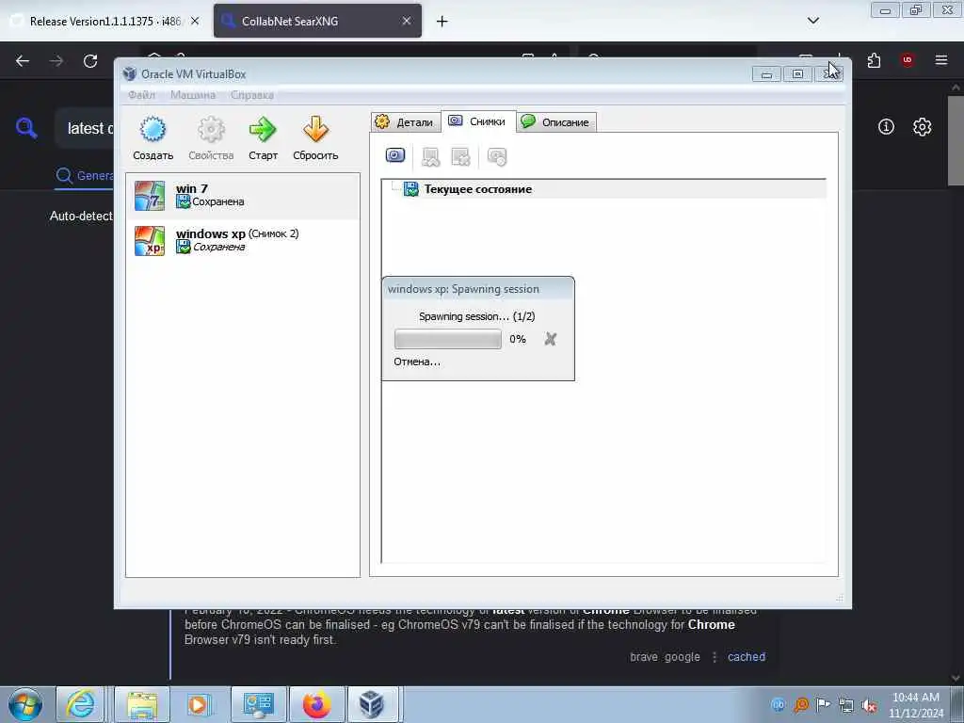Click the show snapshot details icon

(x=497, y=157)
